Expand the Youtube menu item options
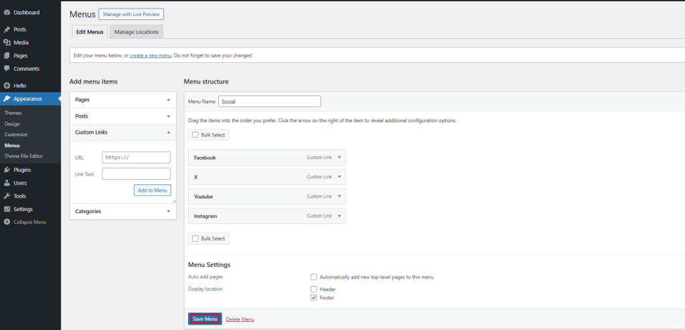The image size is (685, 330). pos(339,196)
